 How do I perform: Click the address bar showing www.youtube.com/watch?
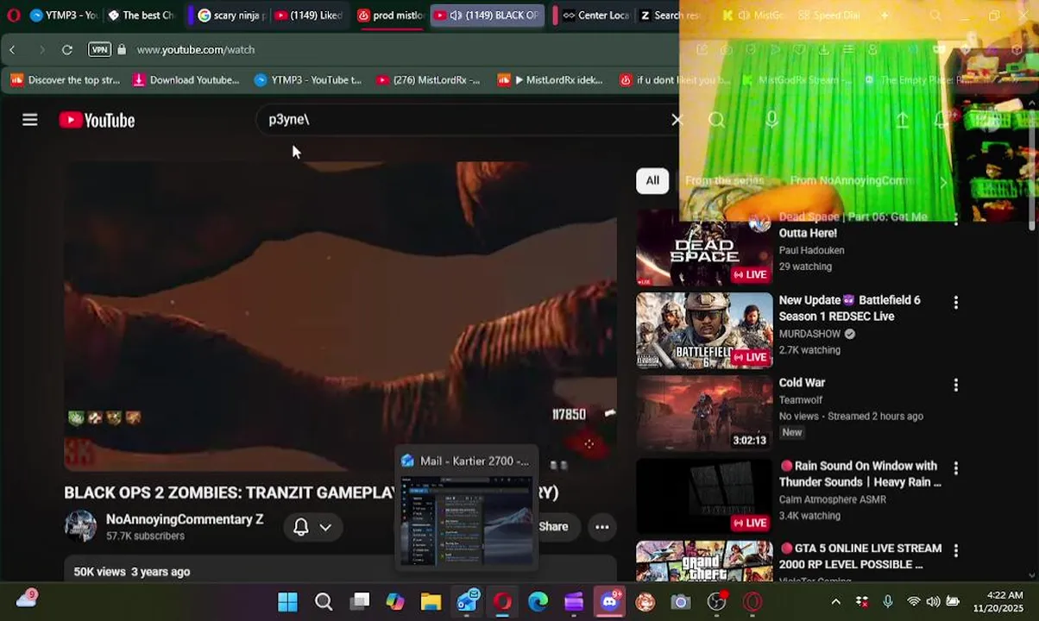[x=195, y=50]
